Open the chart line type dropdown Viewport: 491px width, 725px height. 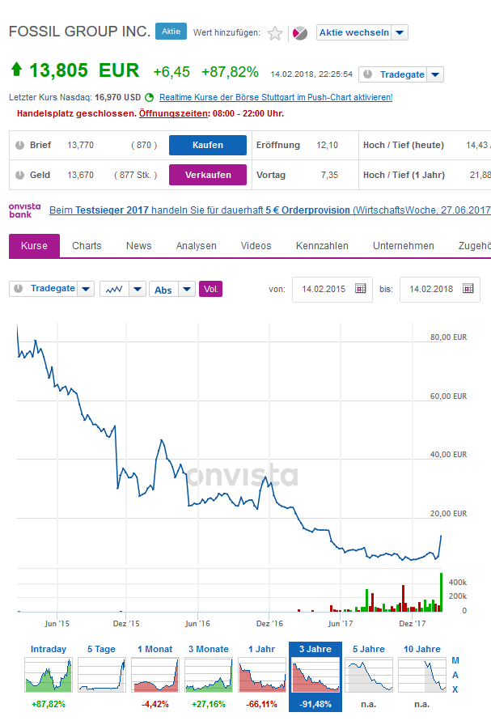(137, 289)
